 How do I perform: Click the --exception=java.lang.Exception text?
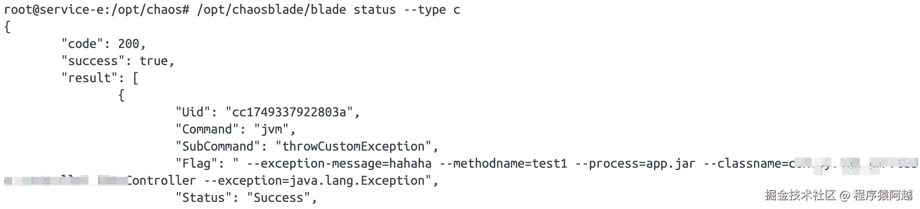pyautogui.click(x=314, y=181)
